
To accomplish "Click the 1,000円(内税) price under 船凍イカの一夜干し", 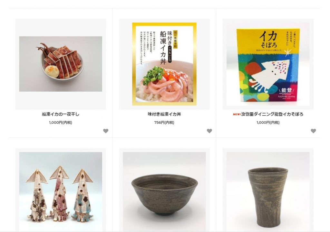I will tap(61, 122).
